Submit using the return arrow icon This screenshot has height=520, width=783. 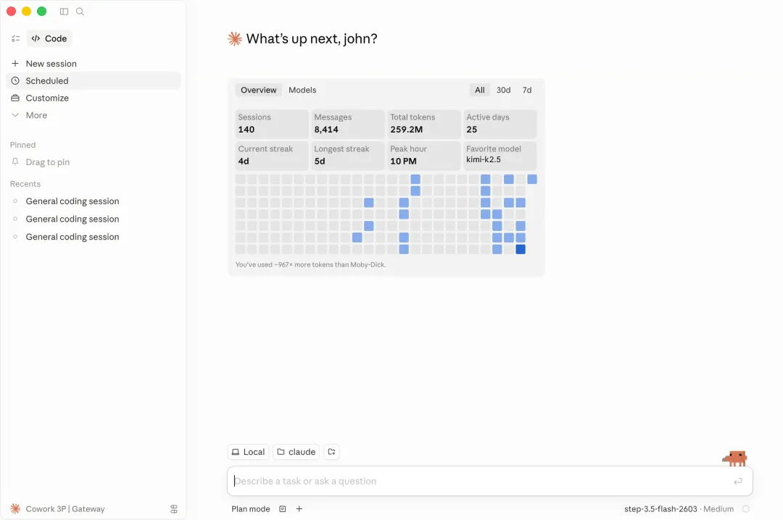click(x=738, y=481)
